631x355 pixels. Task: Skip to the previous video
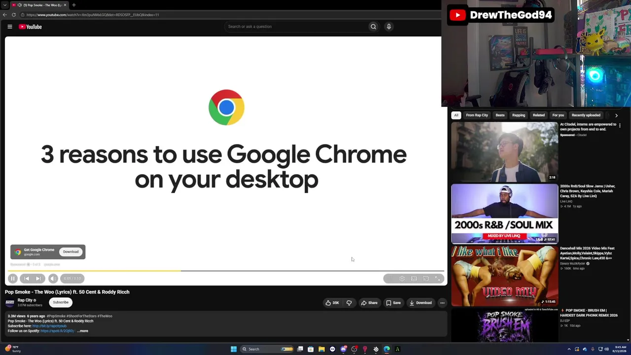point(27,279)
